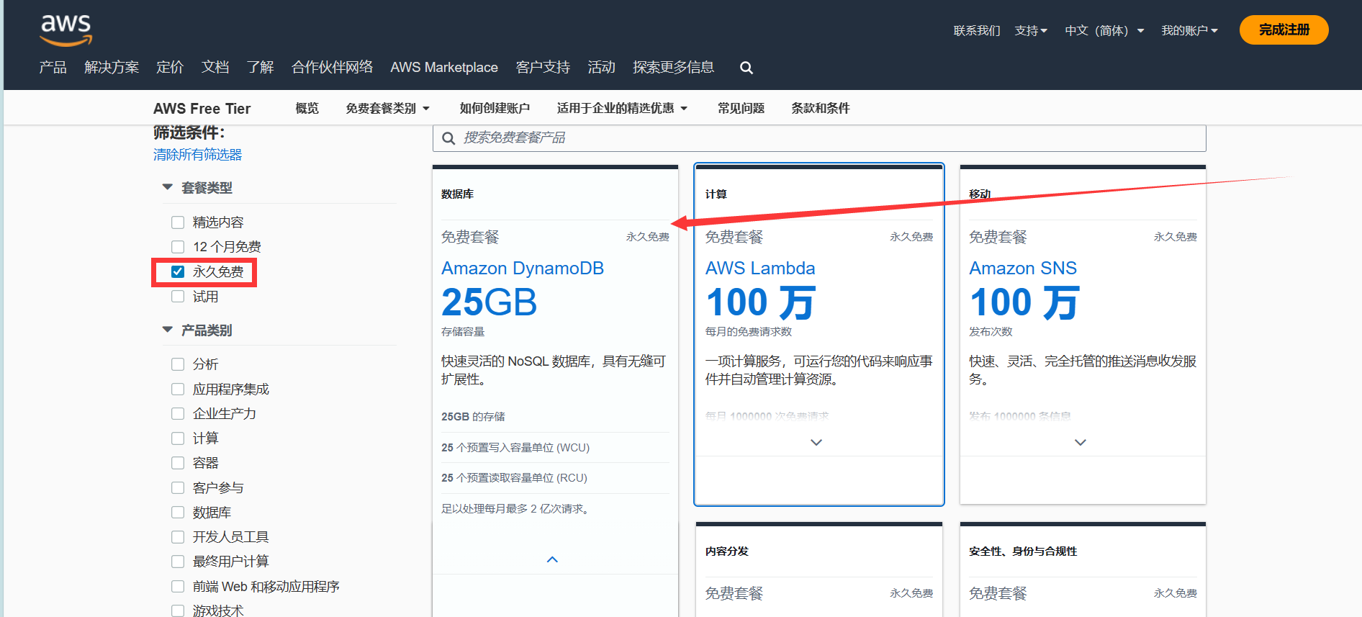Viewport: 1362px width, 617px height.
Task: Open the 了解 menu item
Action: click(260, 68)
